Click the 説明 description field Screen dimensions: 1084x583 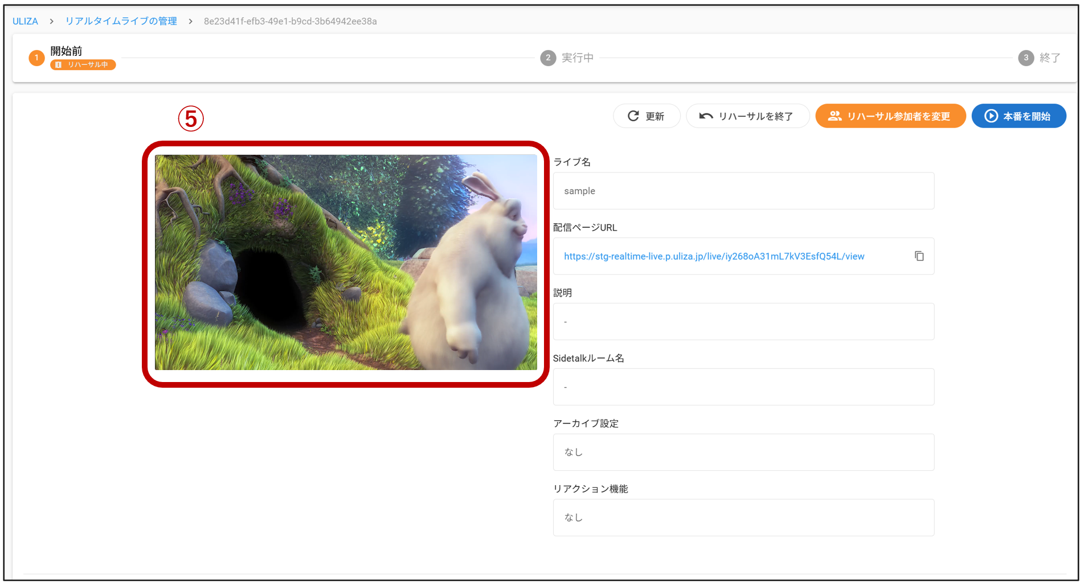pyautogui.click(x=743, y=322)
